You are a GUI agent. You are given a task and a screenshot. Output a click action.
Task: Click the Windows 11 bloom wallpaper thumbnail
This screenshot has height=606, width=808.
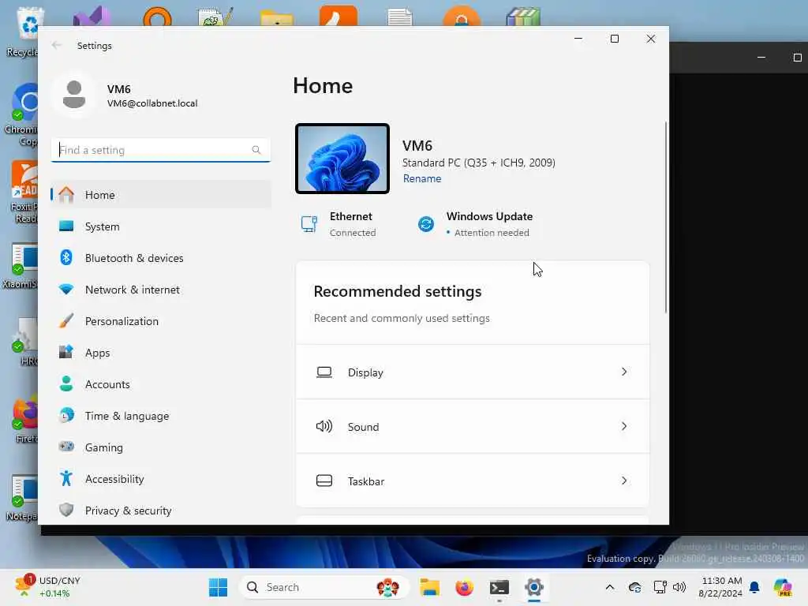[x=342, y=159]
